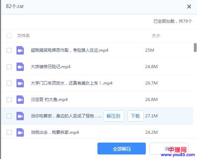Click the 关闭 button
197x159 pixels.
click(x=169, y=149)
